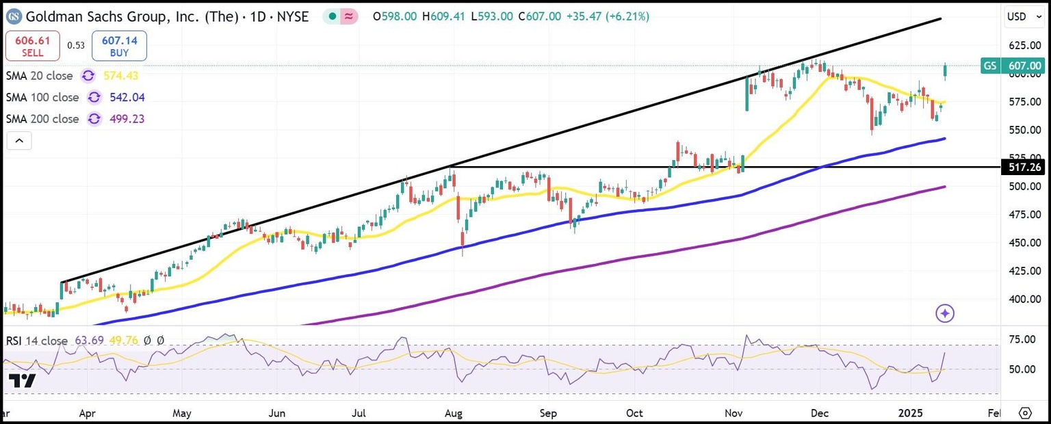This screenshot has width=1051, height=424.
Task: Click the GS company logo icon
Action: click(13, 16)
